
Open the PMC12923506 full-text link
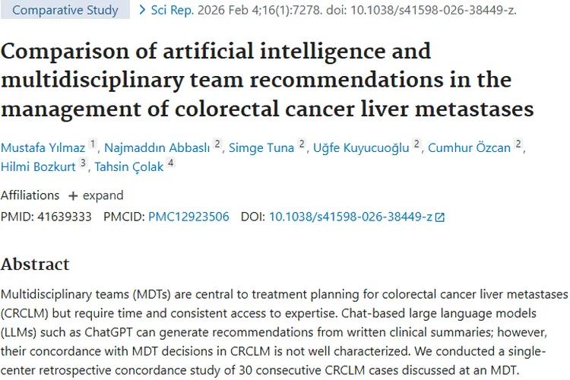tap(188, 217)
